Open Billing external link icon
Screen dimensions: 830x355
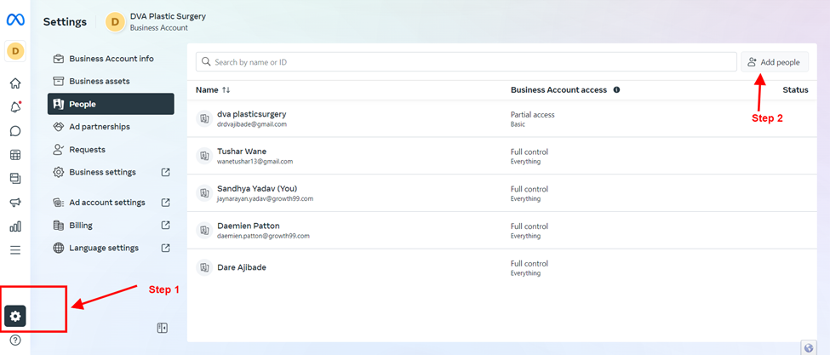[x=166, y=226]
